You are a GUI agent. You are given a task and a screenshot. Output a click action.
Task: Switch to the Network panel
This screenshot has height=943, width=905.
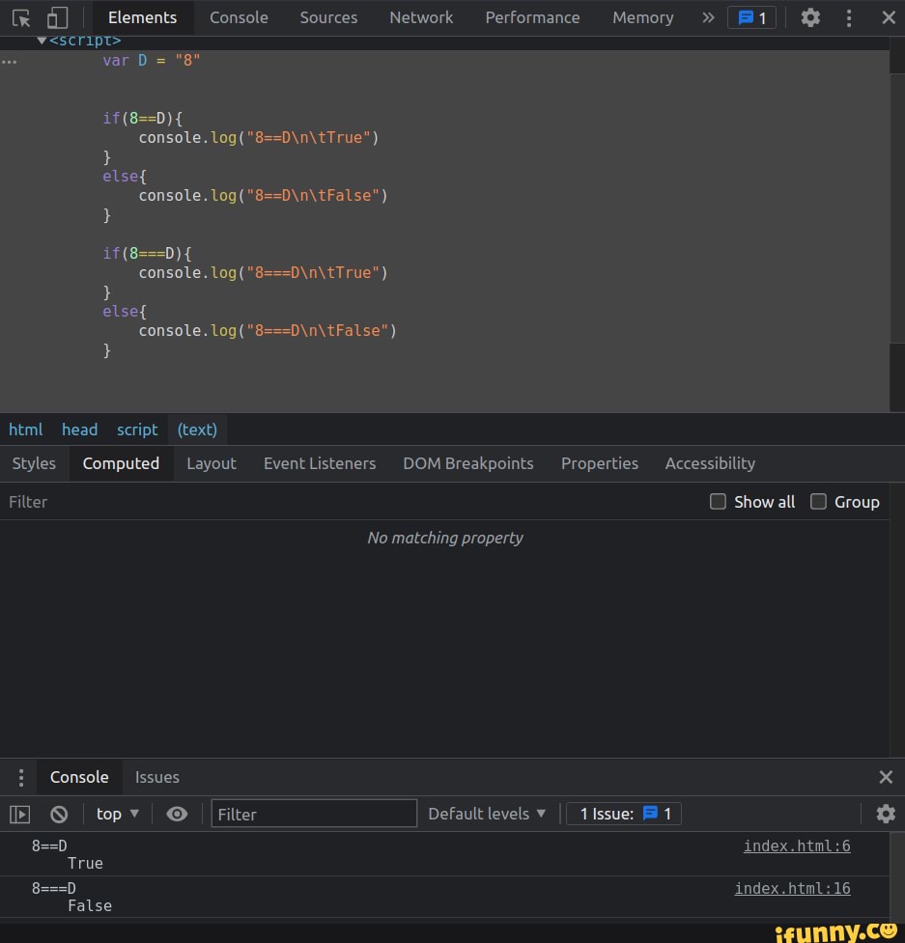[x=420, y=16]
